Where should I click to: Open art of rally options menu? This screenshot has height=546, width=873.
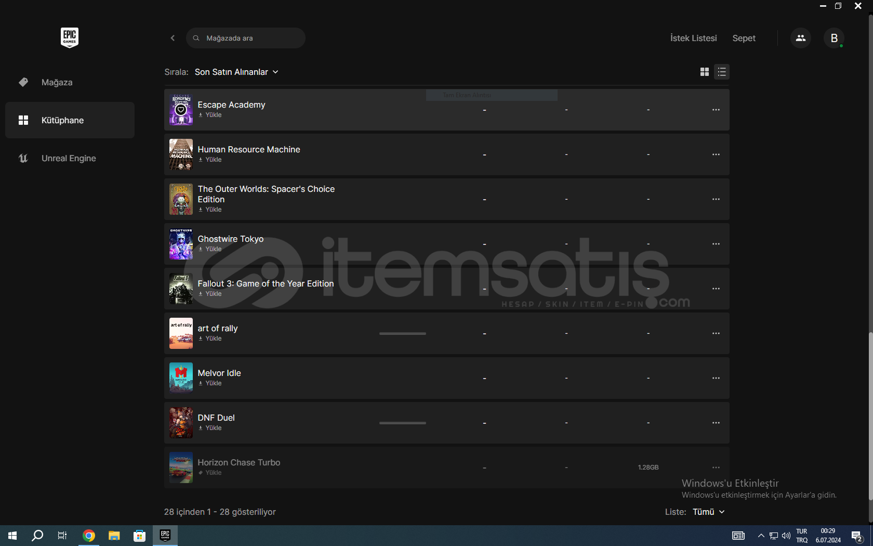point(716,333)
